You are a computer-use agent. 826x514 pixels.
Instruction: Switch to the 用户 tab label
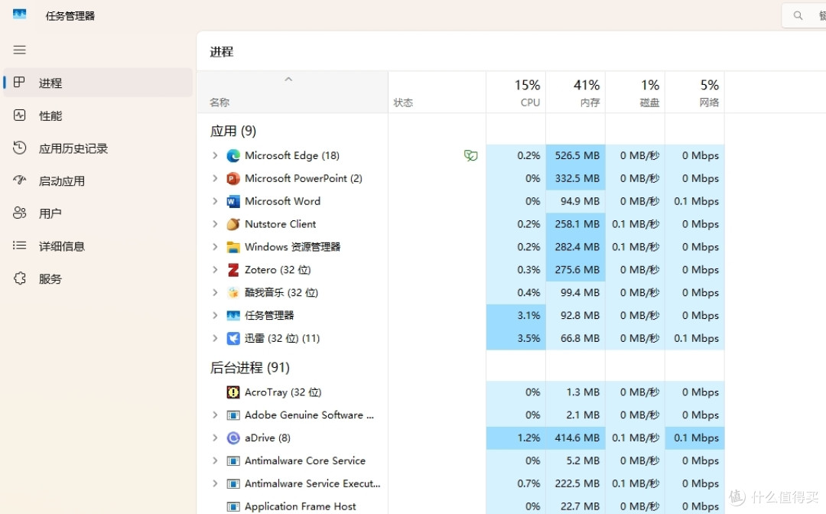pos(50,213)
